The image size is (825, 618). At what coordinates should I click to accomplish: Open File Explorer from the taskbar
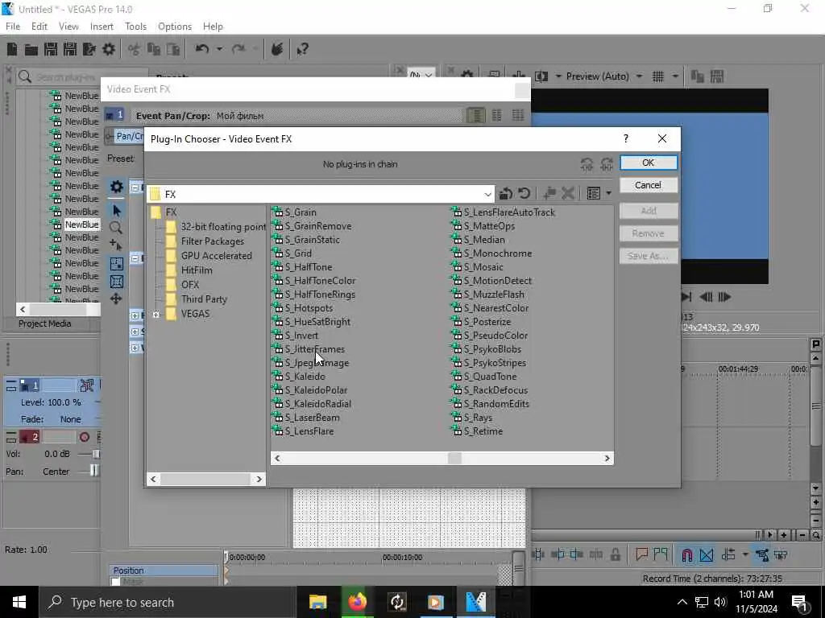coord(317,602)
